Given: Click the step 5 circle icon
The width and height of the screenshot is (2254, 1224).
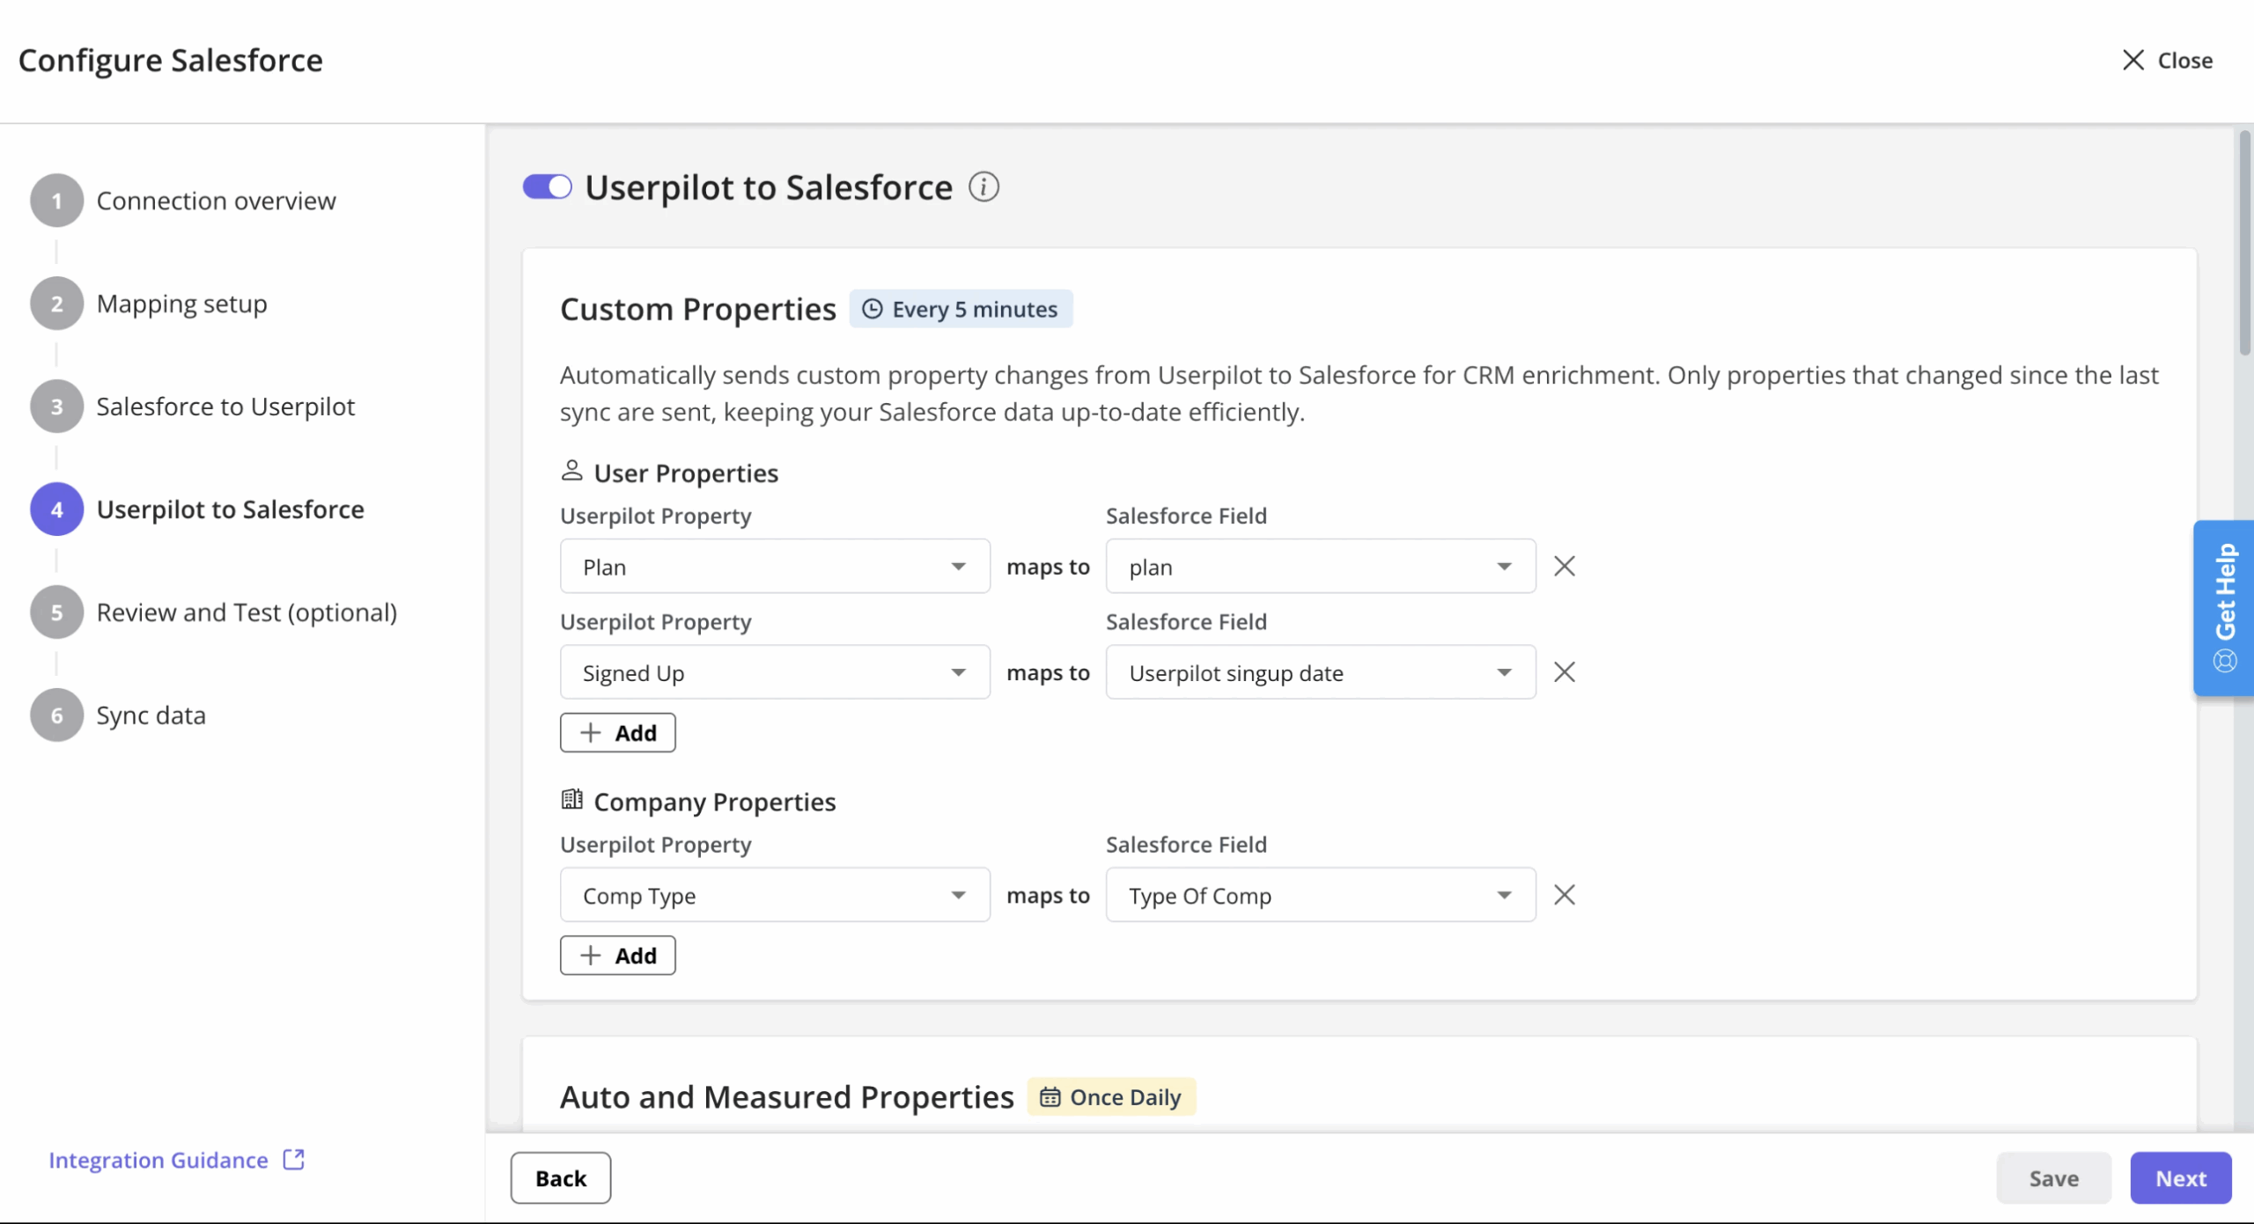Looking at the screenshot, I should click(x=57, y=612).
